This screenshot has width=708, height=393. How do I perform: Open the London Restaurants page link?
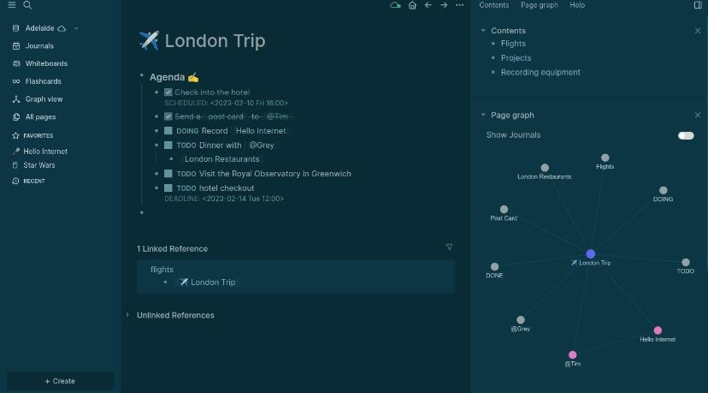click(x=221, y=159)
